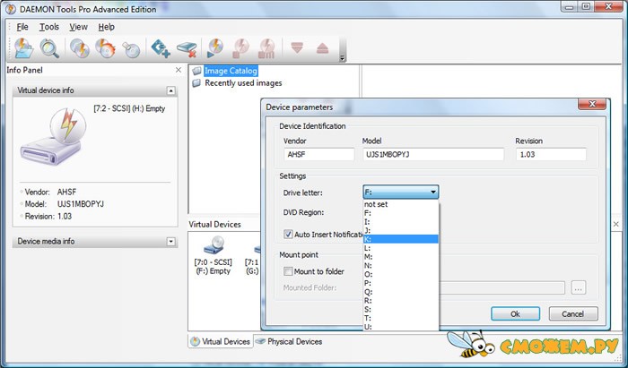Click the remove virtual drive red X icon
The width and height of the screenshot is (628, 368).
(187, 49)
